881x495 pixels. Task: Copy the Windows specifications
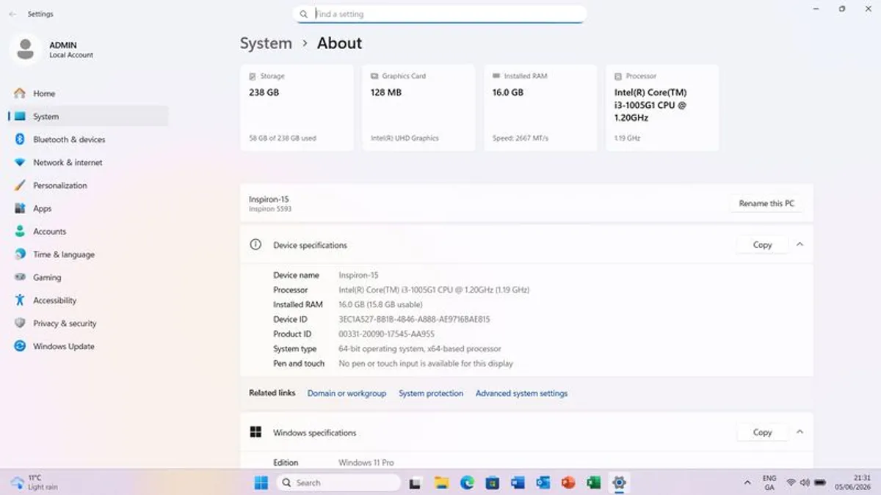pyautogui.click(x=762, y=433)
